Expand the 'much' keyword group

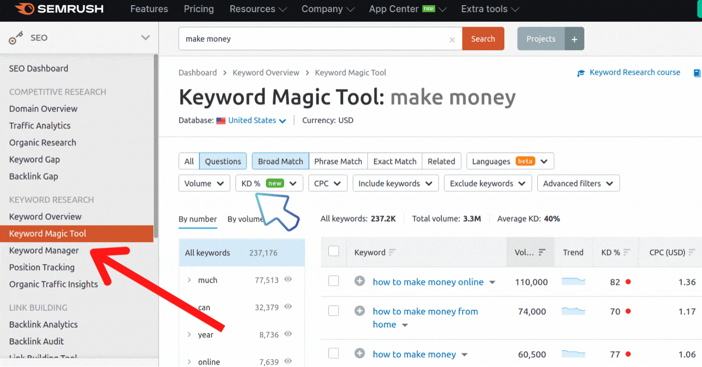189,280
